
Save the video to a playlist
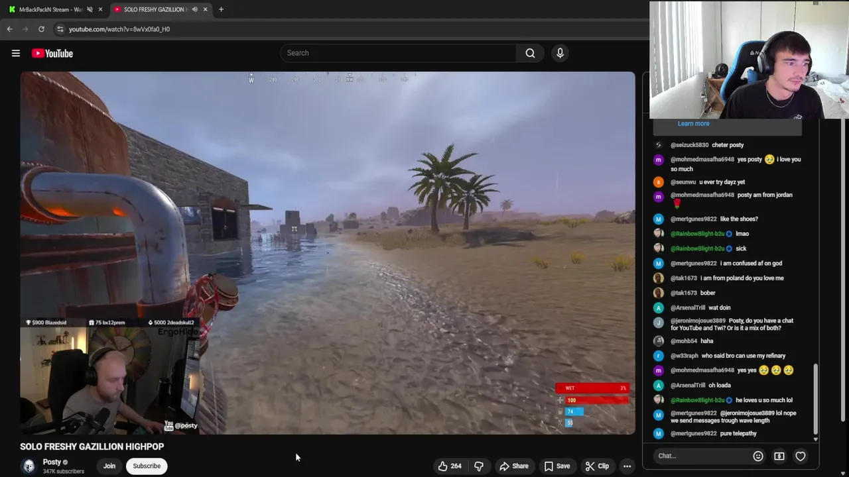point(557,466)
